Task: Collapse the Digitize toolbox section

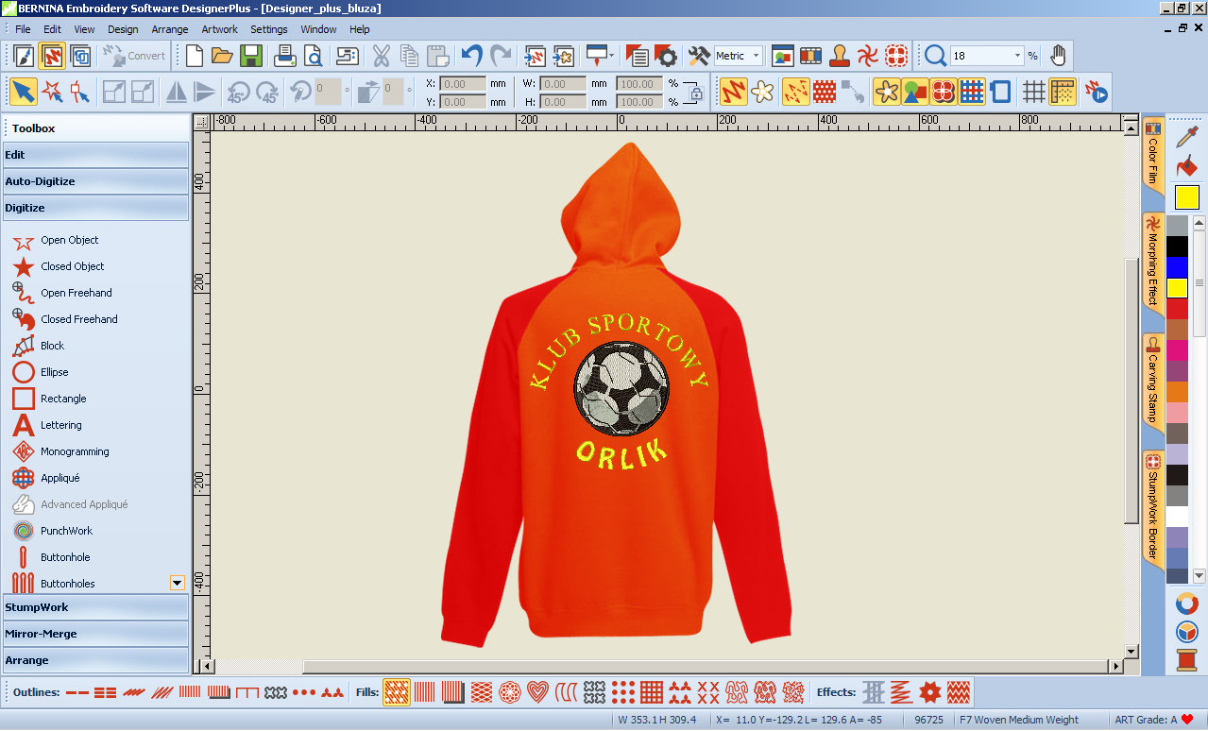Action: click(95, 208)
